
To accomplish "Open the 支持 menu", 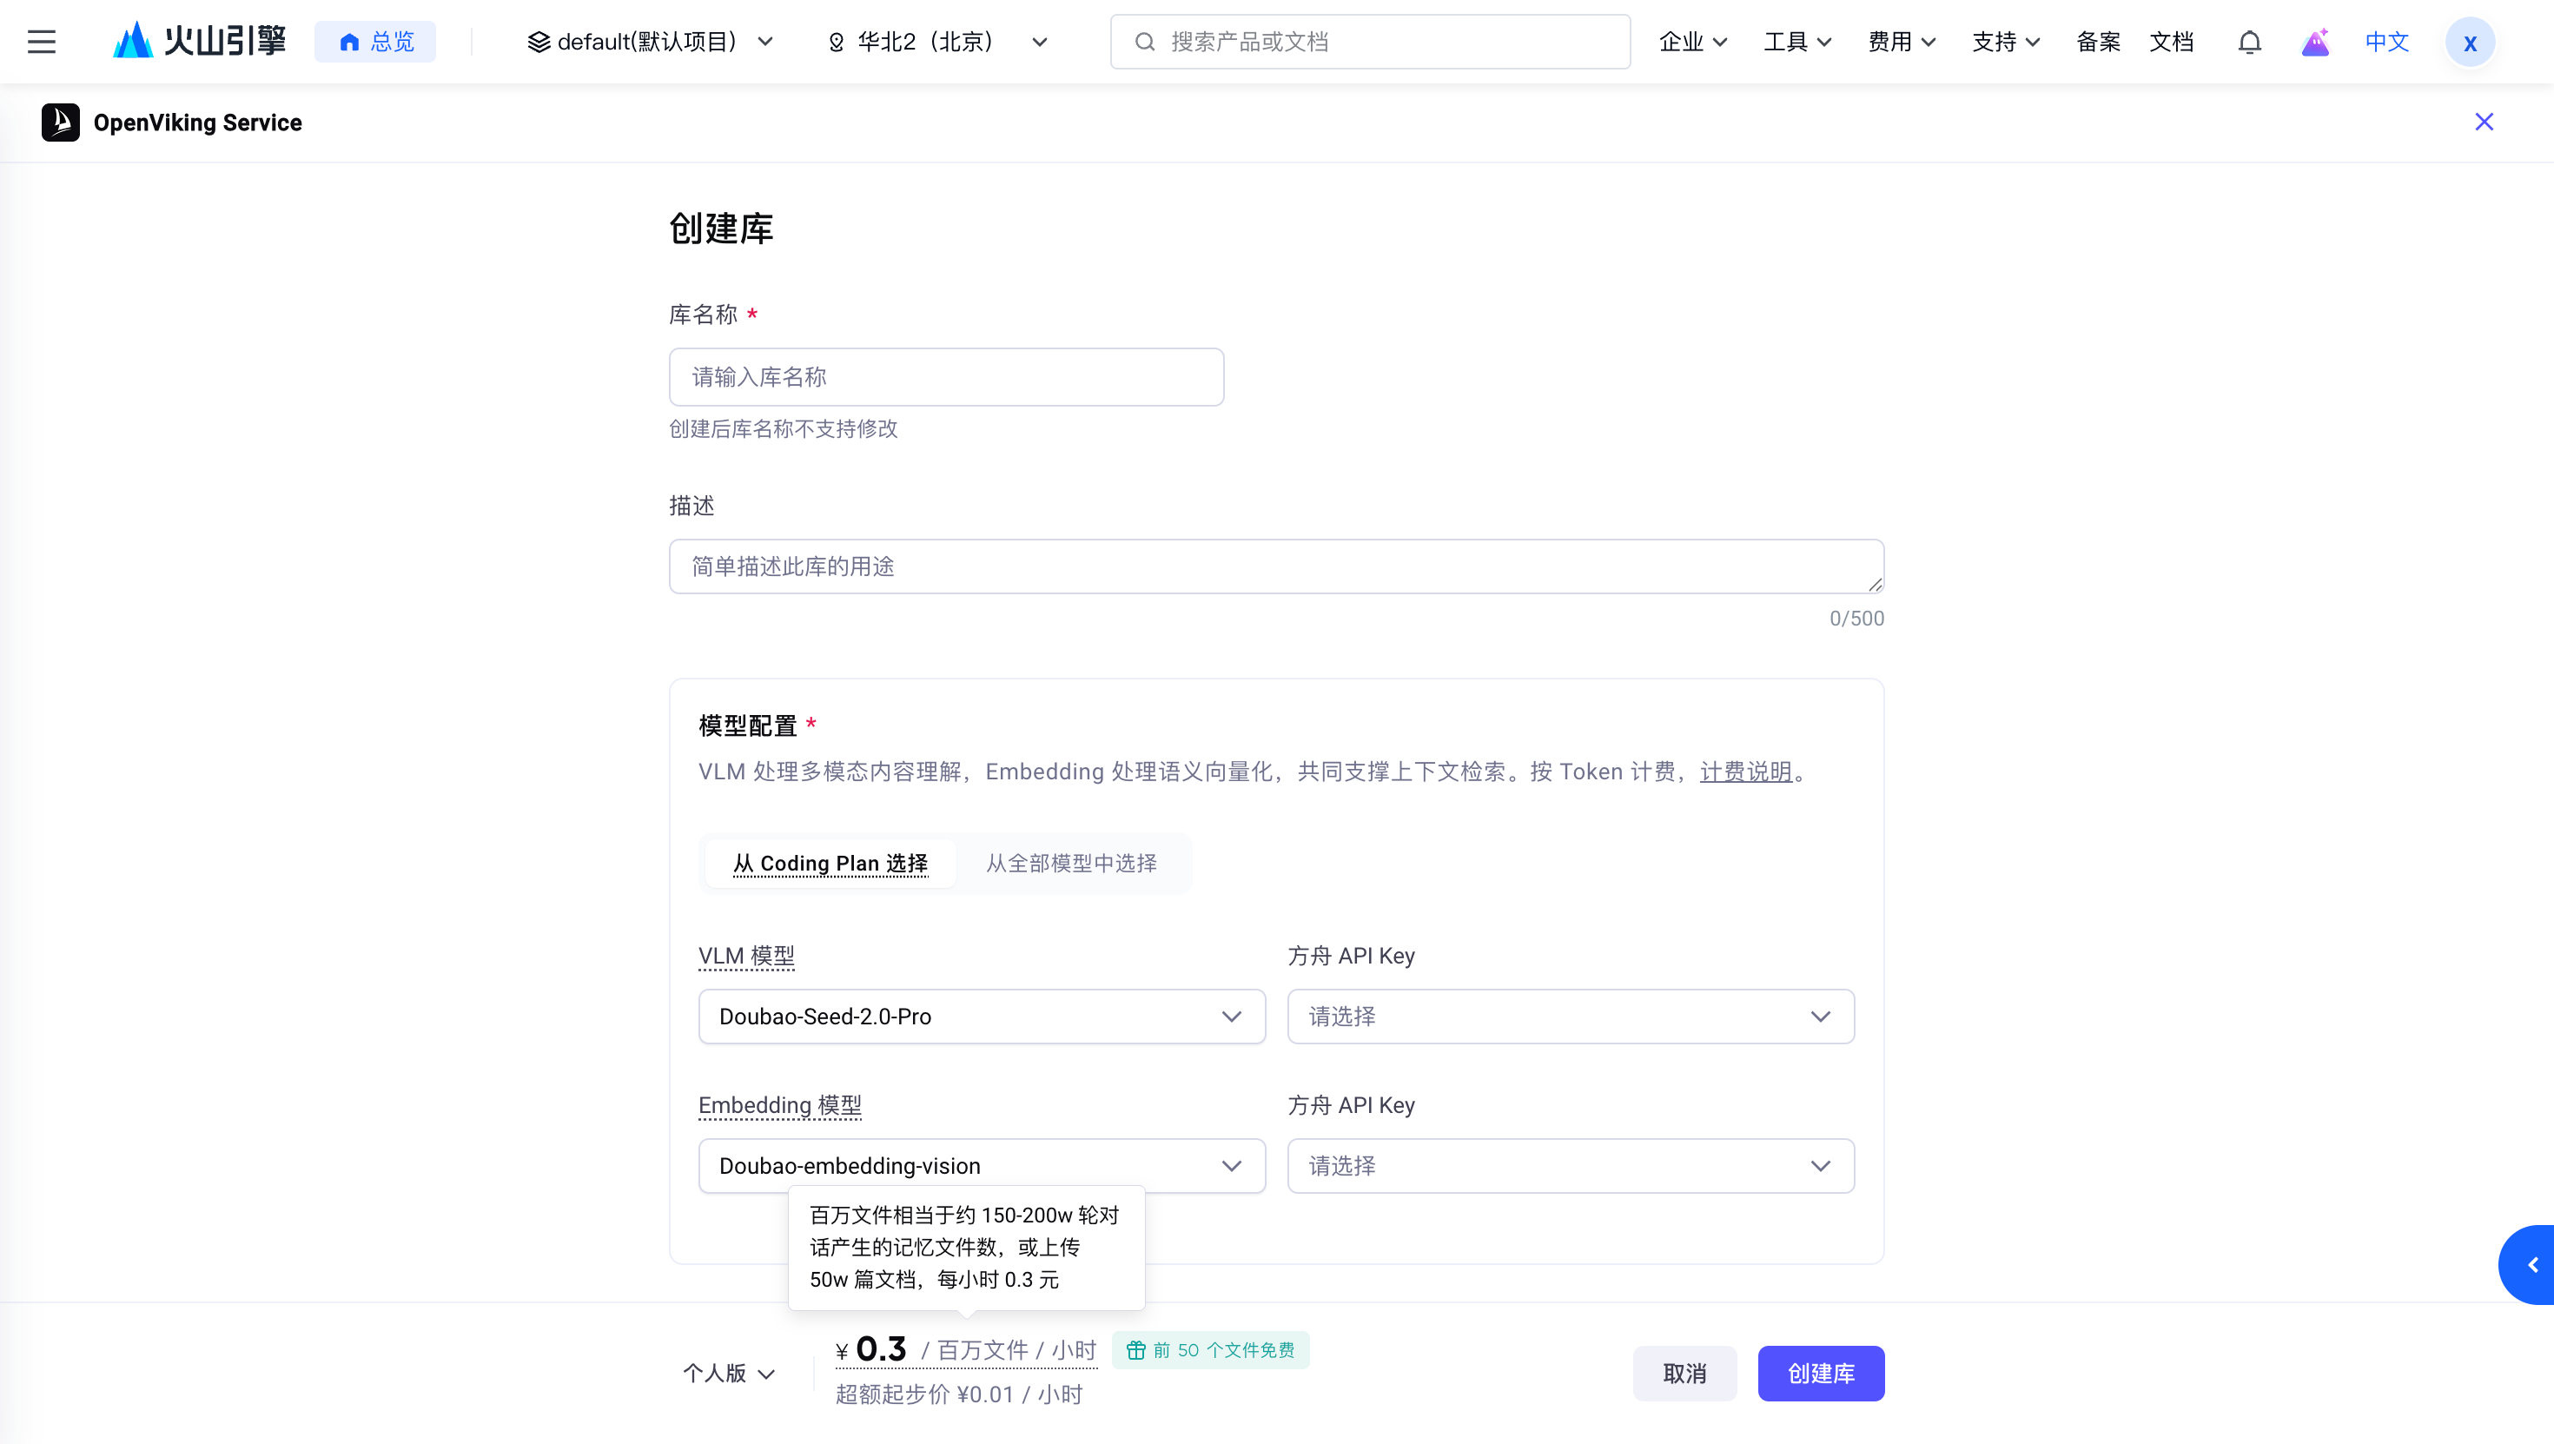I will [x=2006, y=42].
